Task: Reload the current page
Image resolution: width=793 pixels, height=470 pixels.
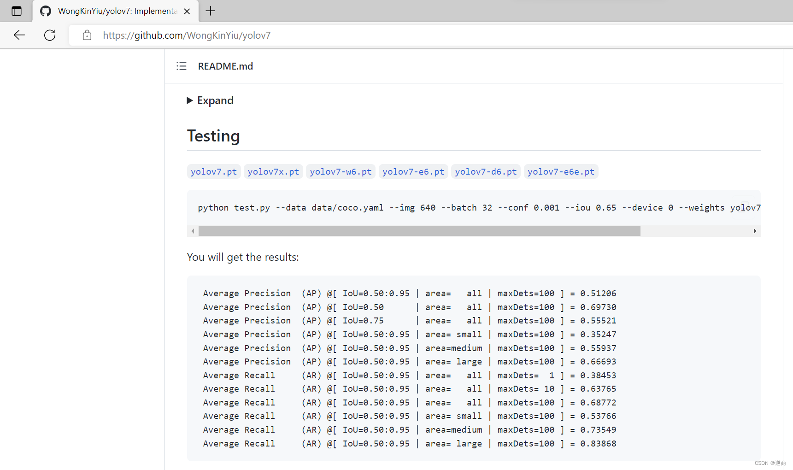Action: tap(50, 35)
